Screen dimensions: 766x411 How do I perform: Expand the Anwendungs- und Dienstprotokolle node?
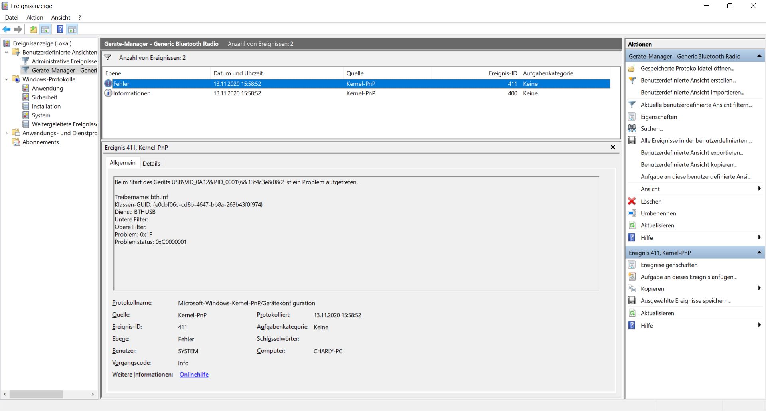(x=6, y=133)
